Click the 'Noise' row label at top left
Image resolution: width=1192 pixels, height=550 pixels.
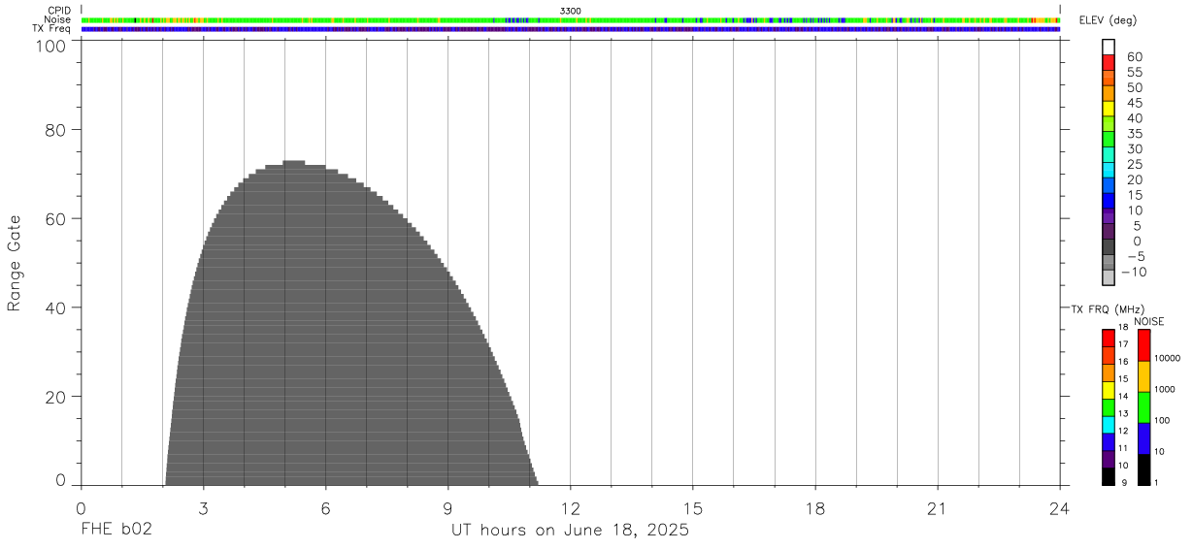point(58,19)
